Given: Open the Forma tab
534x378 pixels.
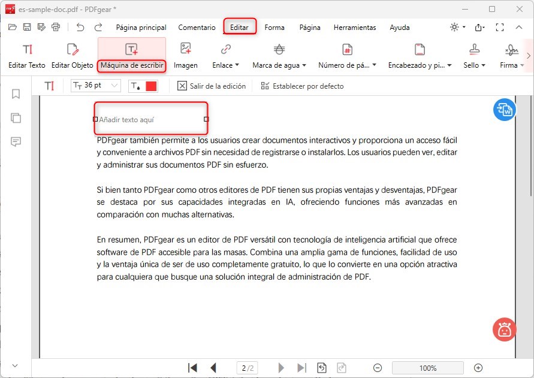Looking at the screenshot, I should (274, 28).
